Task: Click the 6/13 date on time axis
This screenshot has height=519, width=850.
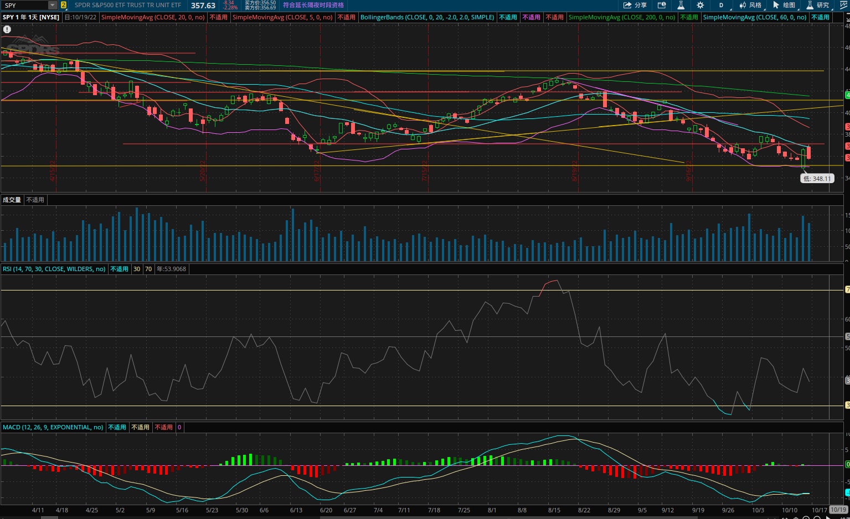Action: click(x=296, y=510)
